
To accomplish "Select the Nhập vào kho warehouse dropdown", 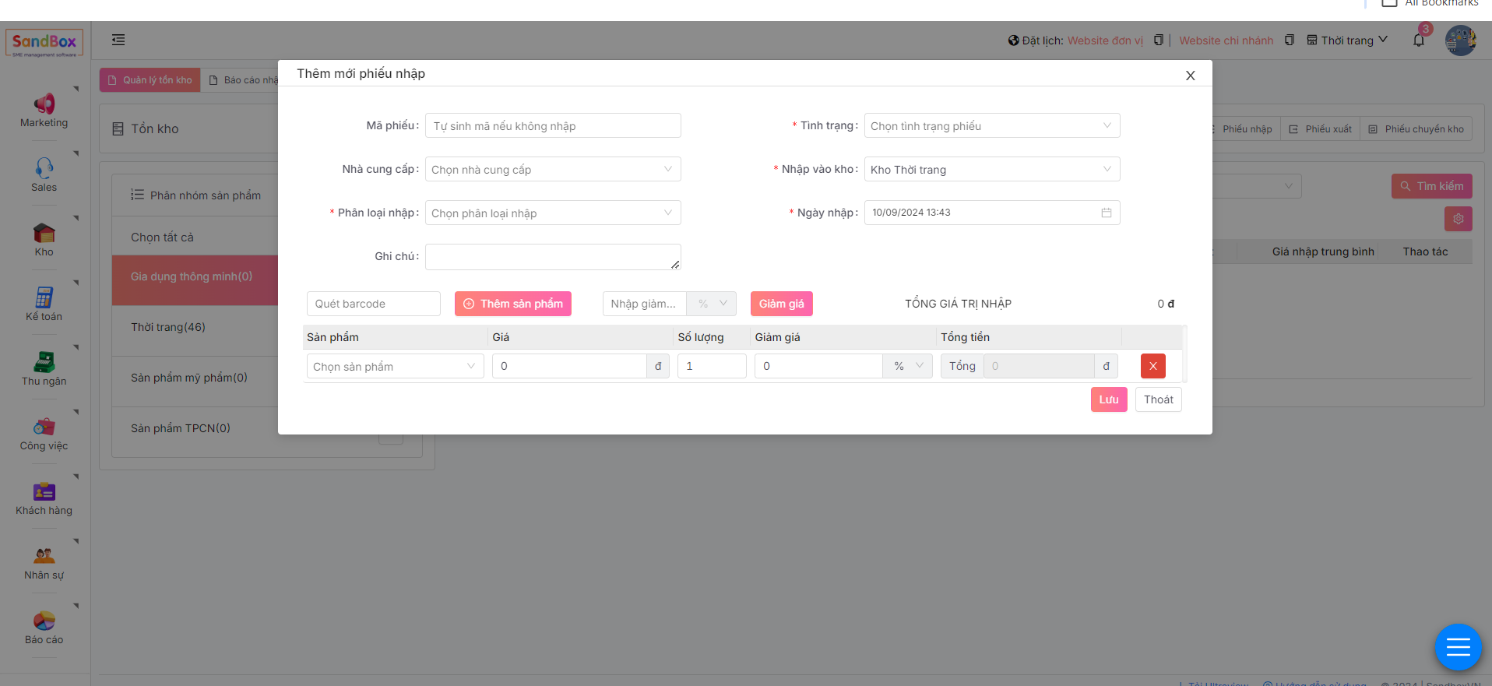I will pyautogui.click(x=991, y=170).
